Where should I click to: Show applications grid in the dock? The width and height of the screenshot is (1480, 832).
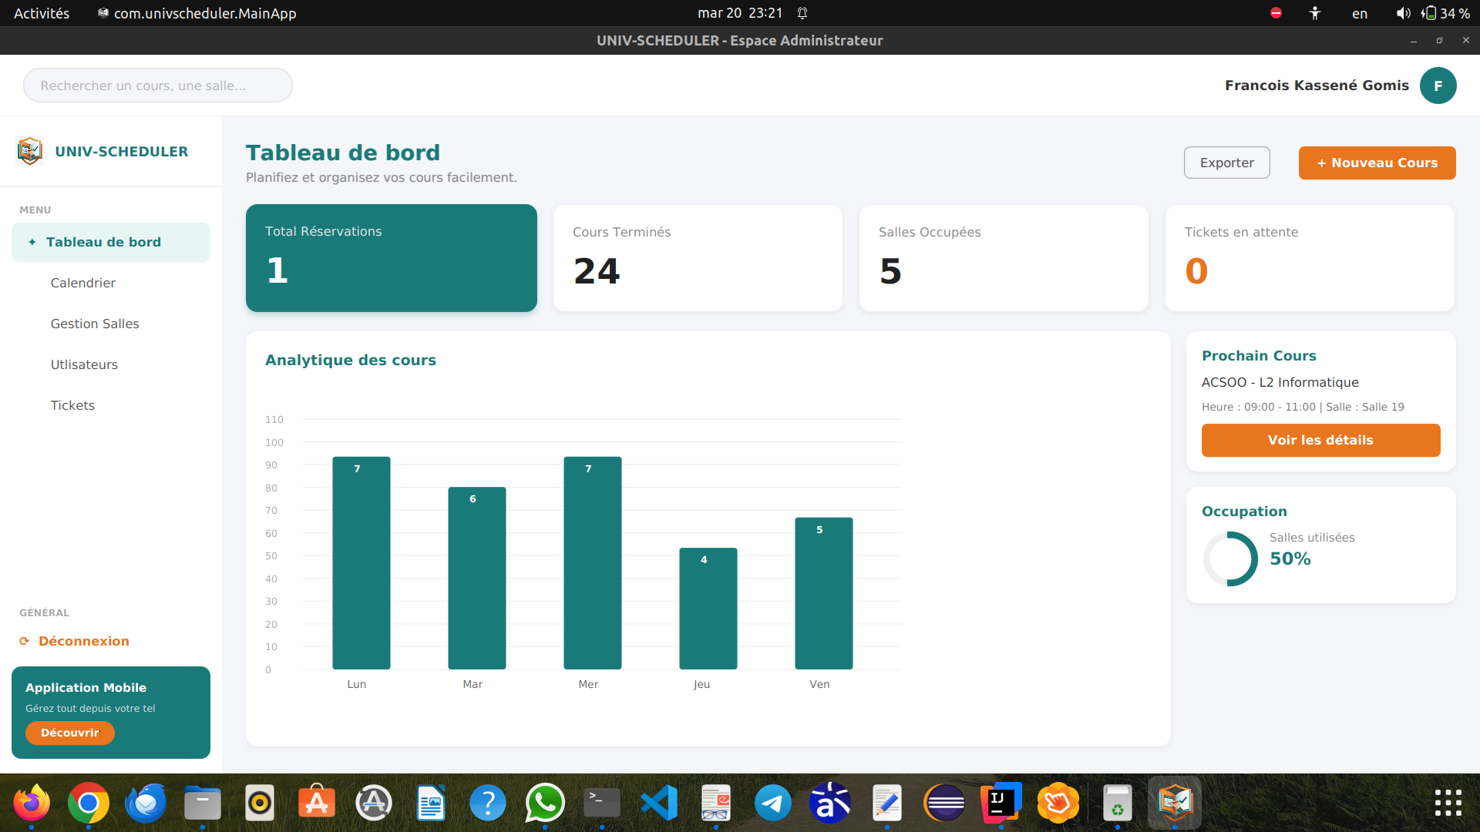(x=1448, y=803)
